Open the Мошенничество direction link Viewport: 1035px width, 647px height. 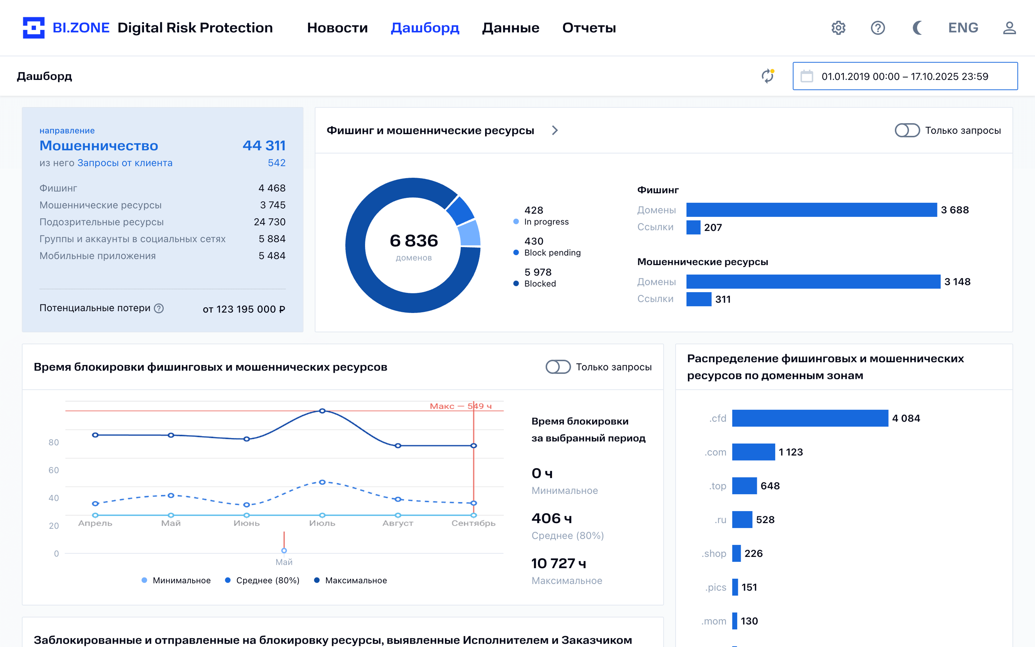coord(99,145)
